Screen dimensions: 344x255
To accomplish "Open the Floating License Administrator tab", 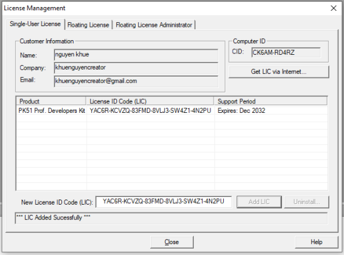I will pos(154,25).
